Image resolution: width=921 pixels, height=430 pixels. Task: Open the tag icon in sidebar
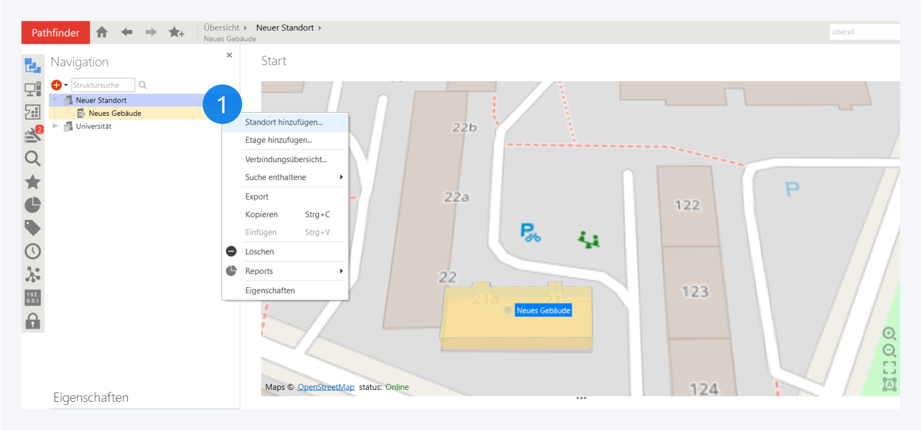[33, 228]
